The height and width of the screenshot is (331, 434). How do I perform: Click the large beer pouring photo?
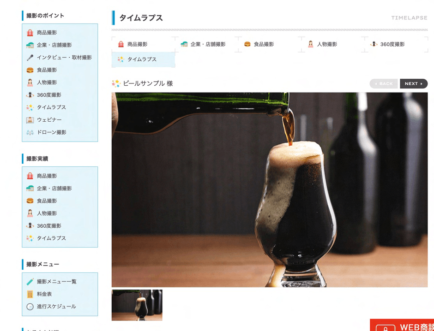(269, 189)
